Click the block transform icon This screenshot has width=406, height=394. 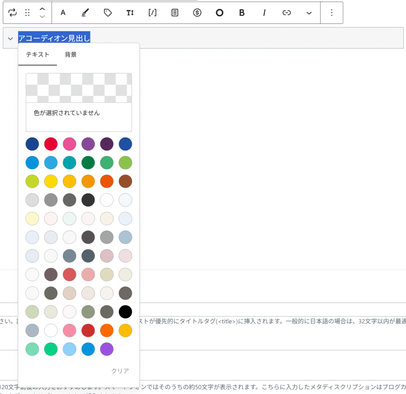pos(12,13)
